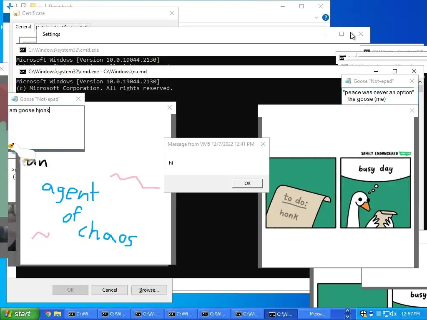
Task: Click the 'agent of chaos' blue handwriting
Action: [89, 214]
